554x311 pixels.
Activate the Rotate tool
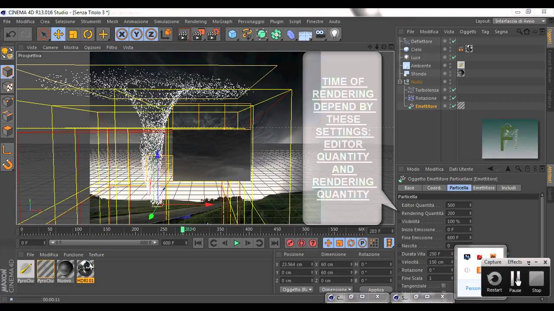(x=88, y=34)
